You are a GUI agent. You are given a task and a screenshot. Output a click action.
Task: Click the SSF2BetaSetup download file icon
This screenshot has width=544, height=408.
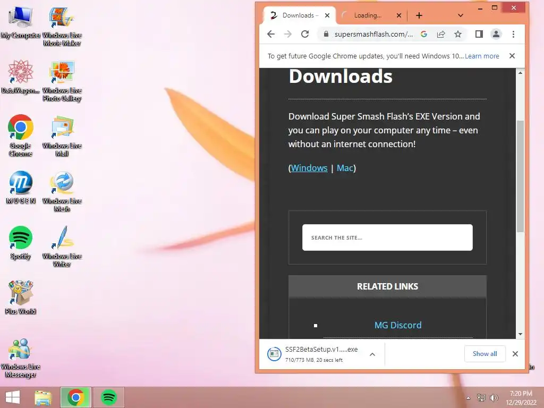(274, 354)
